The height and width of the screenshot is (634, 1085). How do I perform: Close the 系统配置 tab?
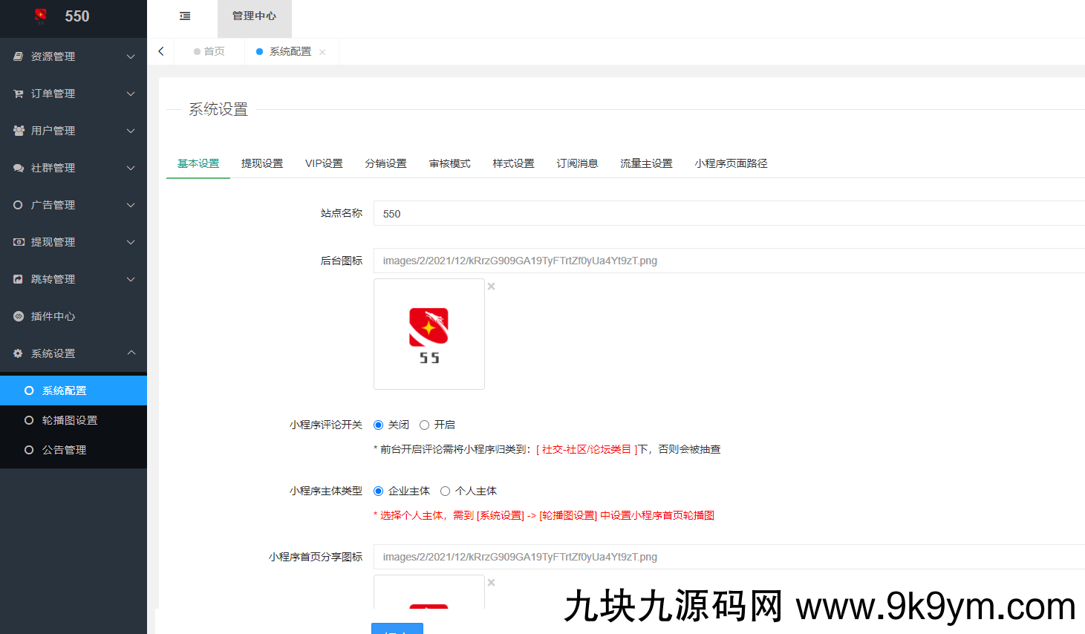click(322, 52)
